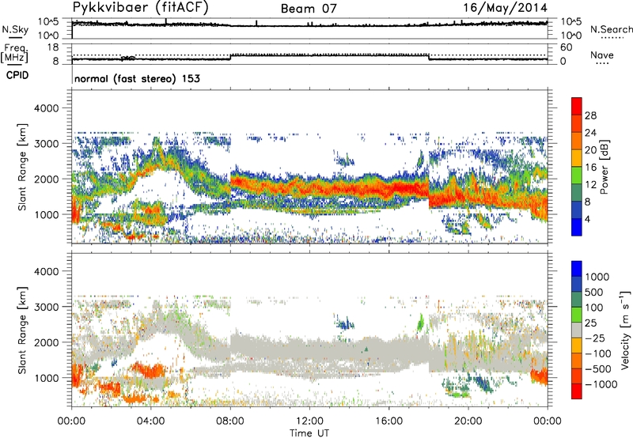Click the '4000' tick on power panel axis
Image resolution: width=633 pixels, height=438 pixels.
[46, 108]
